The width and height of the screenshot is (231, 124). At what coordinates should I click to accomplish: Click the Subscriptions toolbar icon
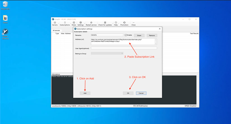[x=65, y=23]
